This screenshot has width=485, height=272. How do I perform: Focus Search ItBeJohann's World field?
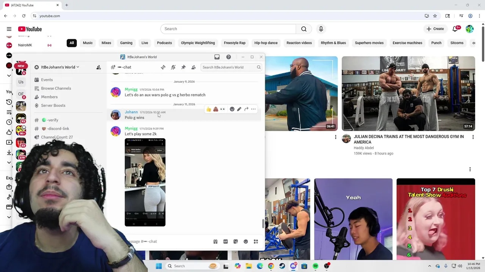(x=231, y=67)
